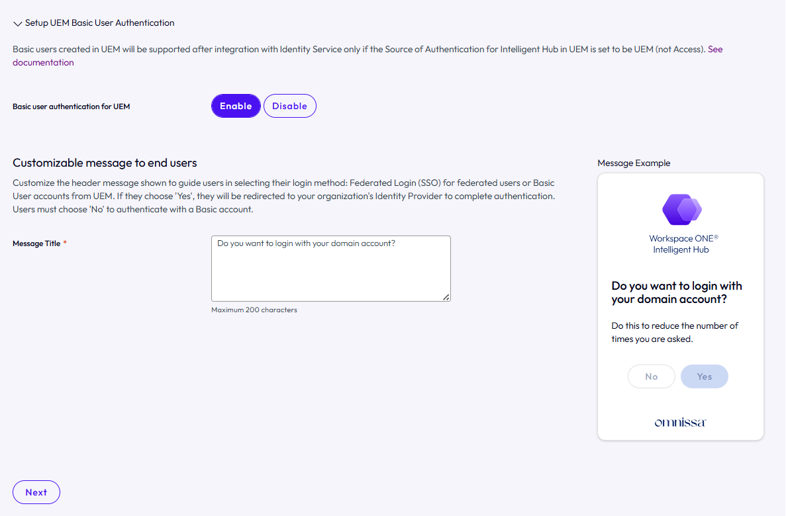
Task: Click the 'Basic user authentication for UEM' label
Action: point(71,107)
